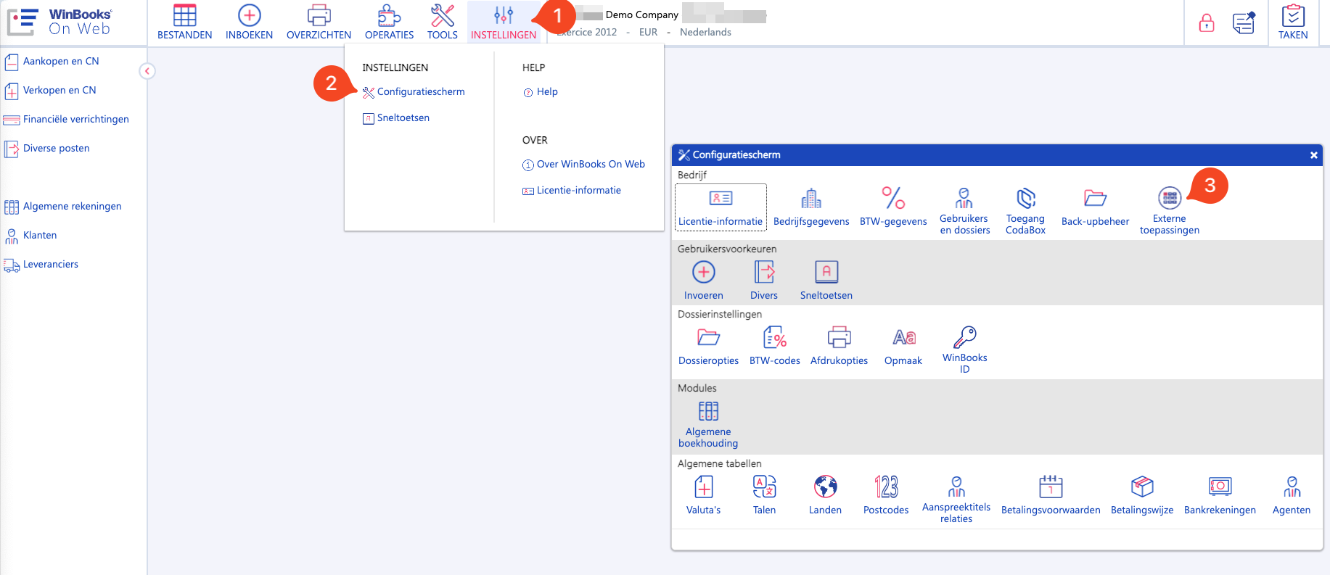Open Bankrekeningen icon
This screenshot has height=575, width=1330.
(1220, 495)
